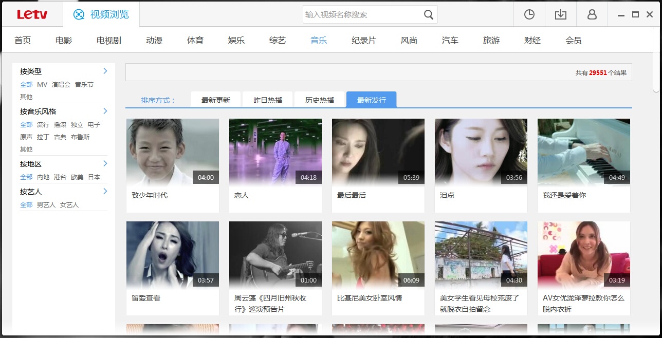Image resolution: width=662 pixels, height=338 pixels.
Task: Open the 纪录片 category
Action: (x=364, y=40)
